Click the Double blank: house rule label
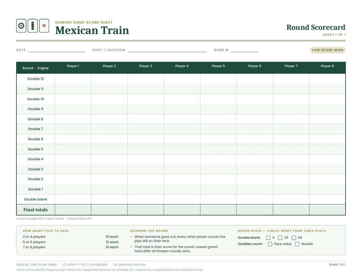This screenshot has width=362, height=279. click(249, 238)
